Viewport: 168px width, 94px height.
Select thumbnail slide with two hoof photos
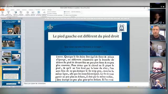11,42
